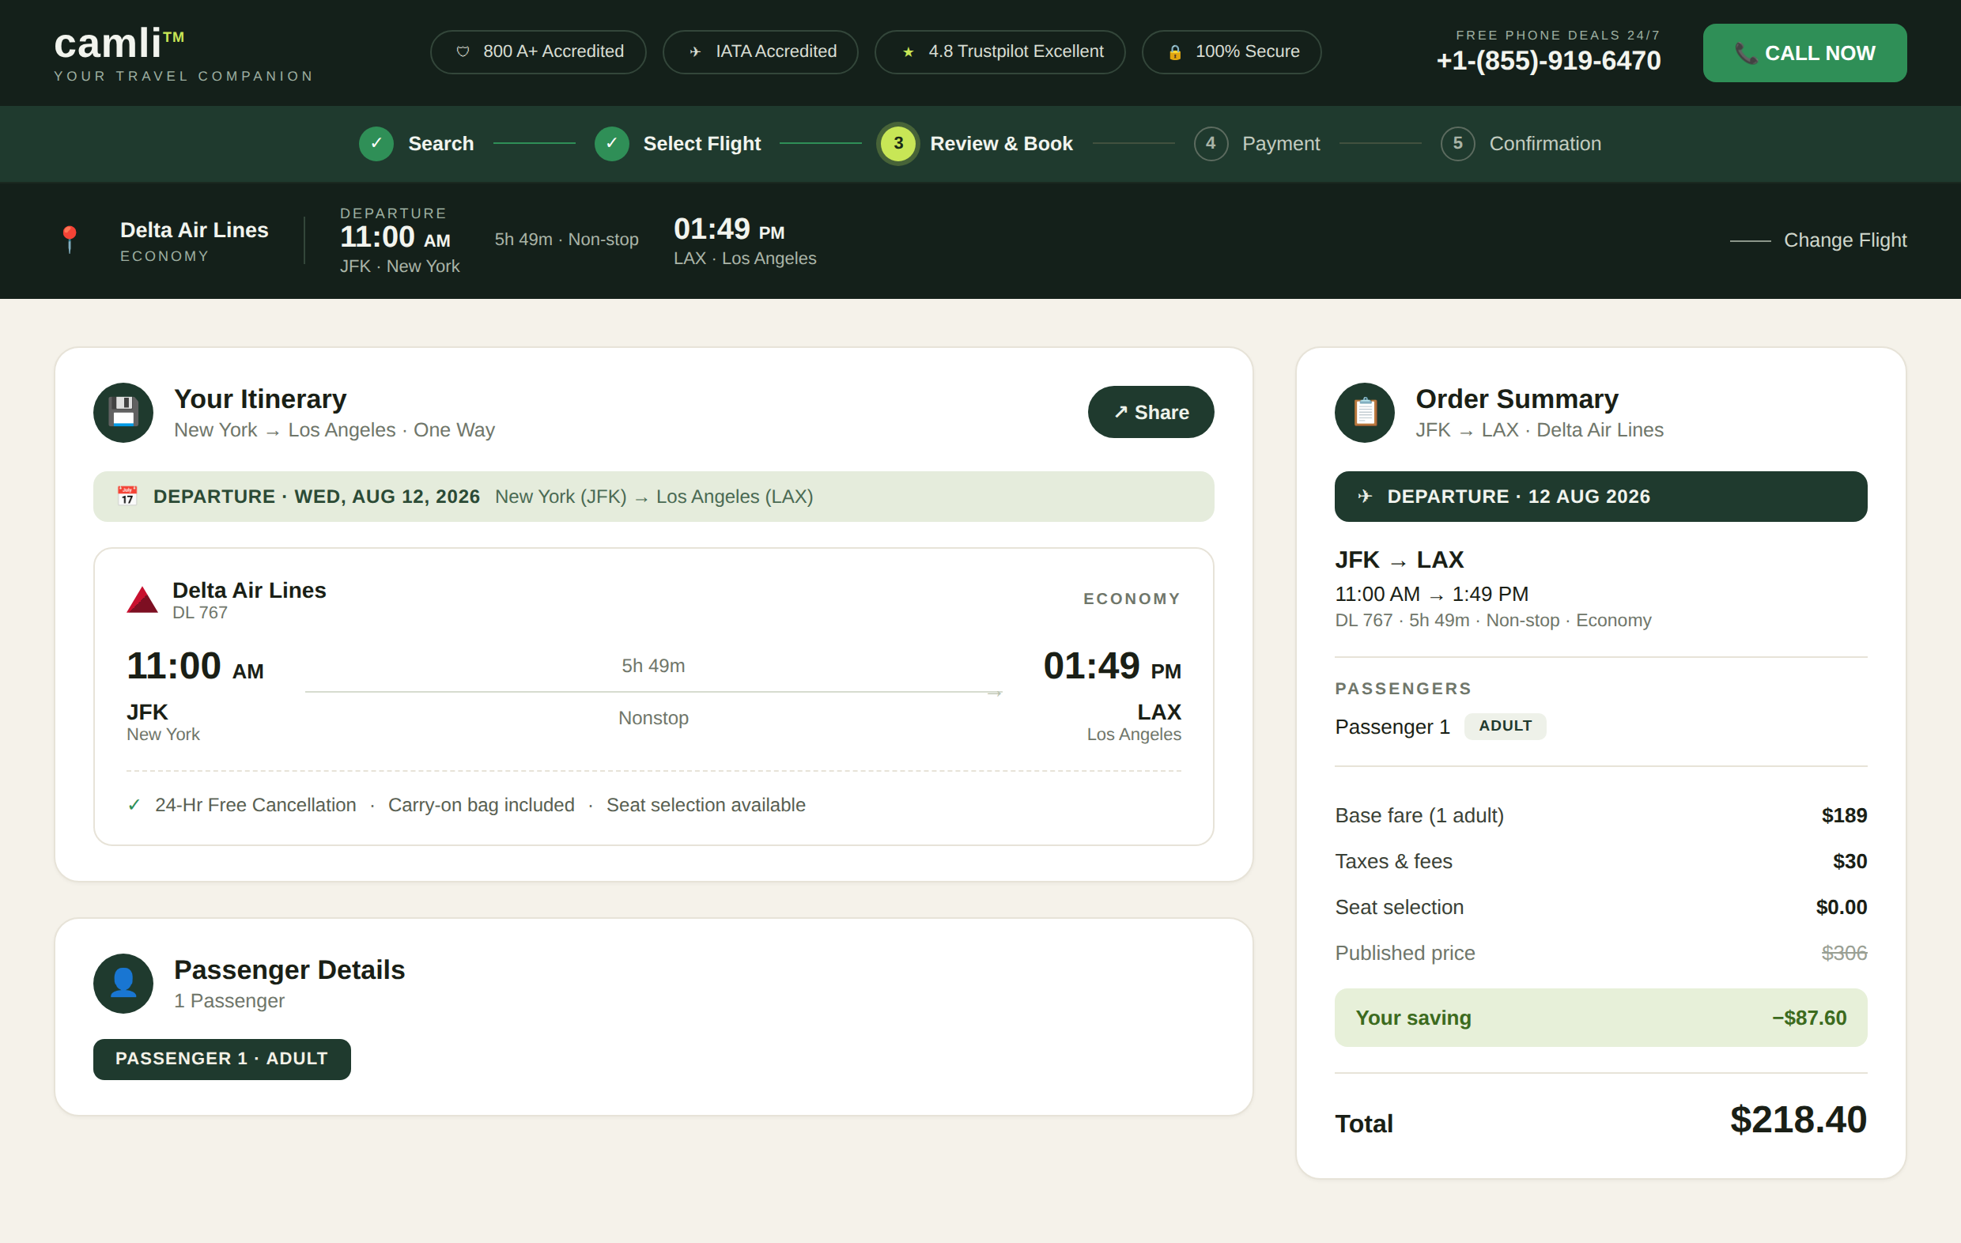Click the 800 A+ Accredited badge
This screenshot has height=1243, width=1961.
[538, 52]
